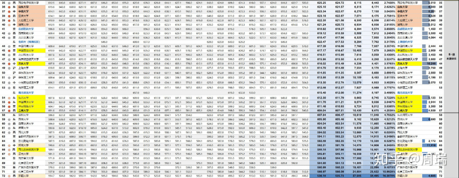The image size is (459, 178).
Task: Click the first-column score 557.8
Action: [x=51, y=171]
